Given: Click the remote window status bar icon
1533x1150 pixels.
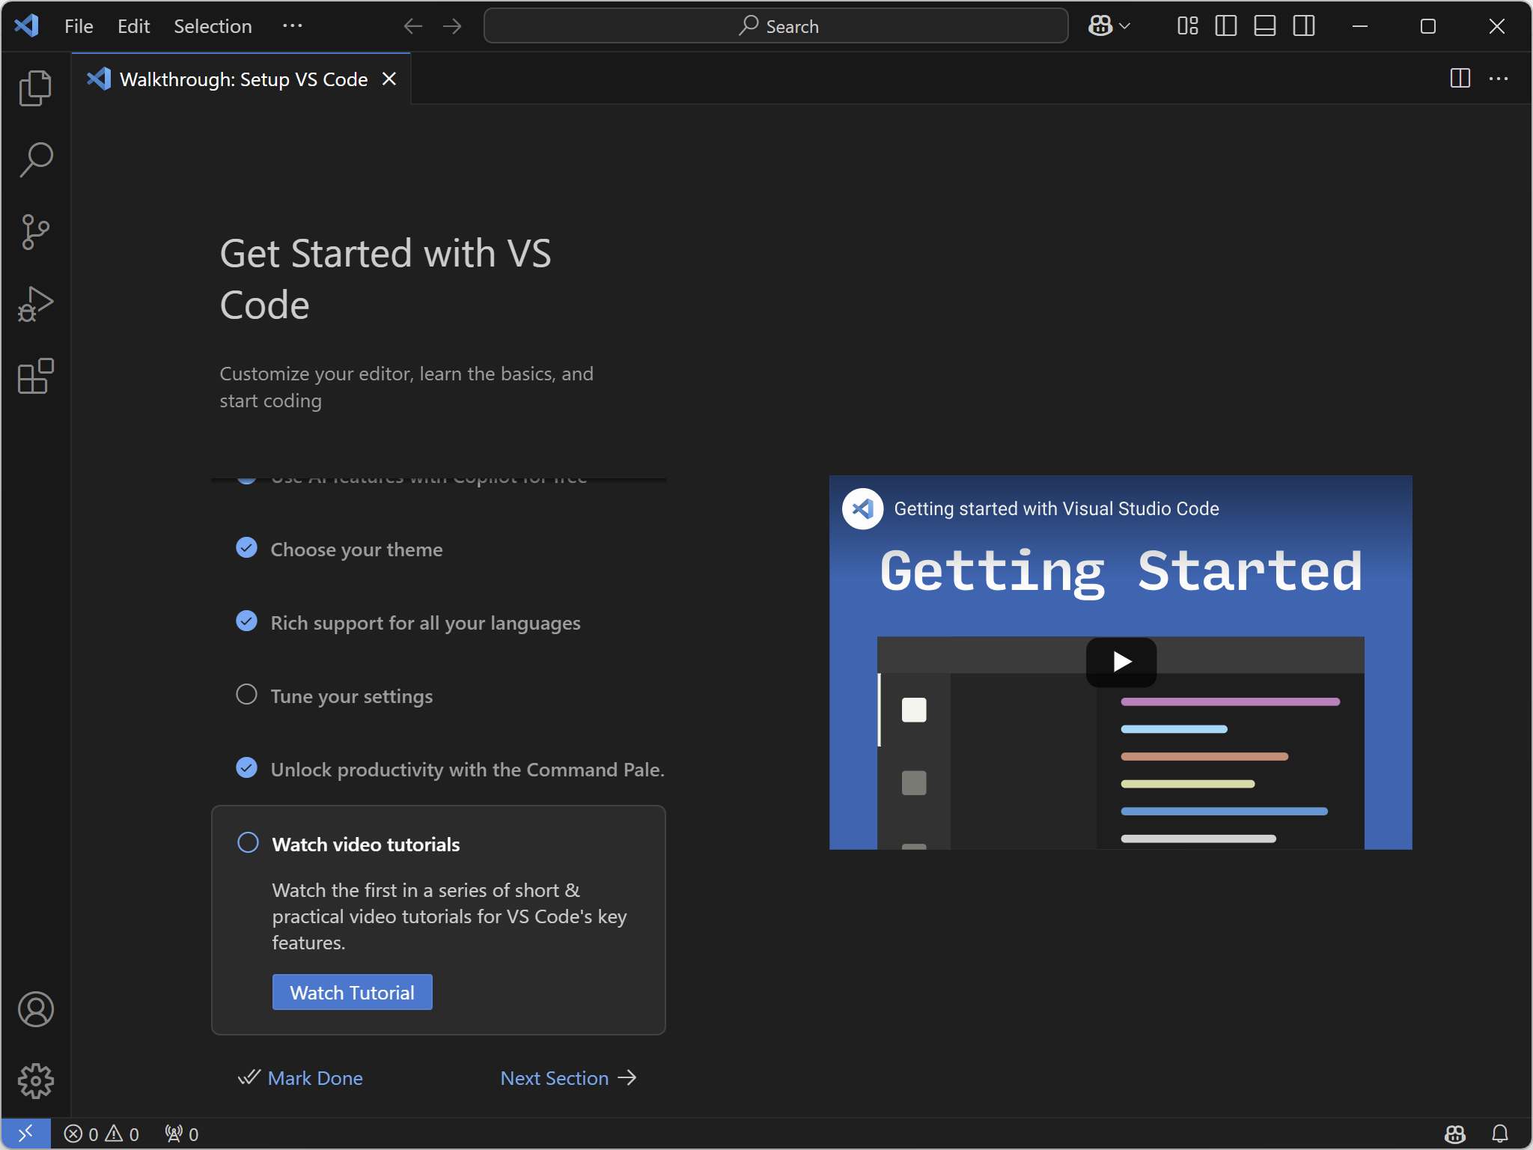Looking at the screenshot, I should [x=25, y=1134].
